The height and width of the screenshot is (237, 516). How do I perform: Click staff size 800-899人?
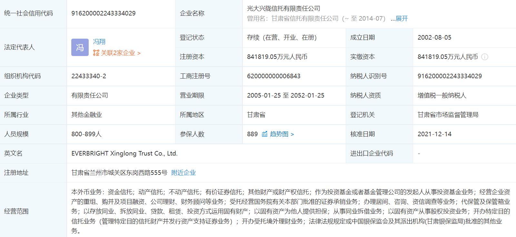(86, 134)
